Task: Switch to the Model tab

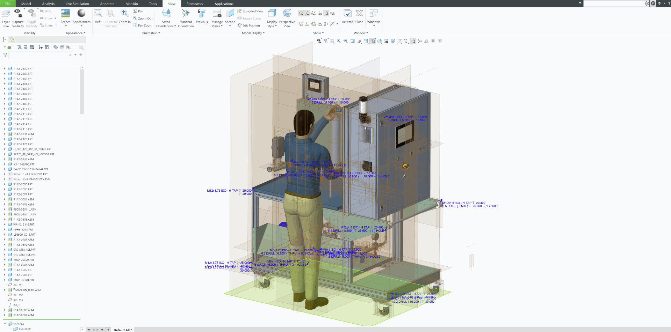Action: pyautogui.click(x=26, y=4)
